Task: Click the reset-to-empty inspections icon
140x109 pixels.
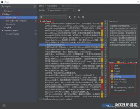Action: point(83,17)
